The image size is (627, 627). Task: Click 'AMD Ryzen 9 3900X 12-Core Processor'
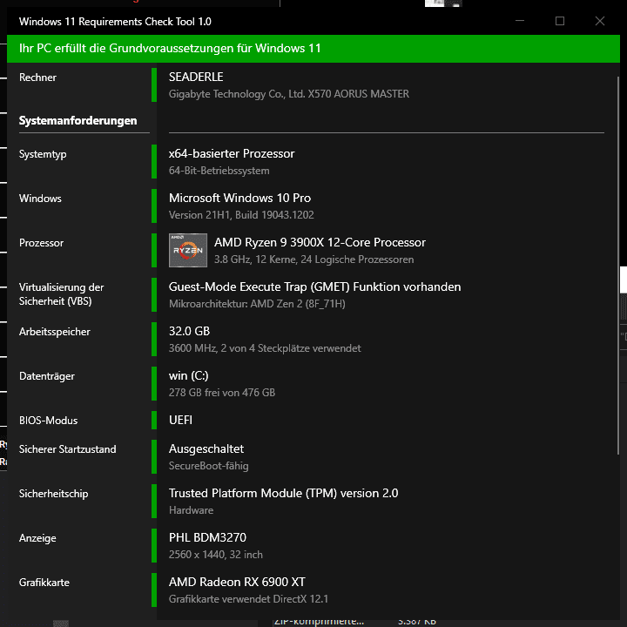(320, 242)
